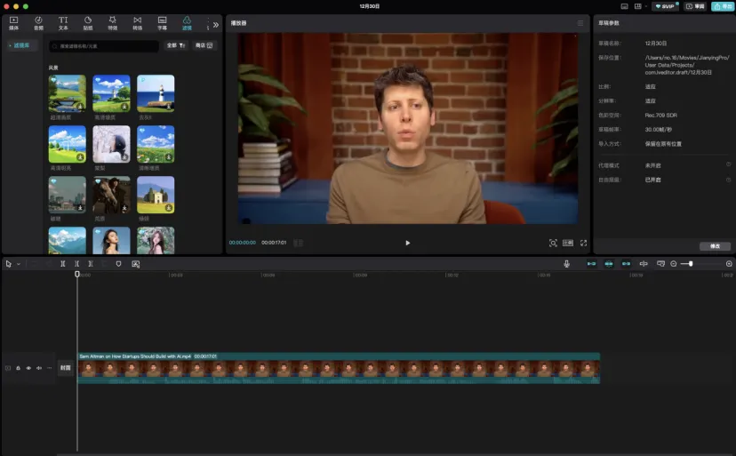736x456 pixels.
Task: Select the snowy girl filter thumbnail
Action: tap(111, 144)
